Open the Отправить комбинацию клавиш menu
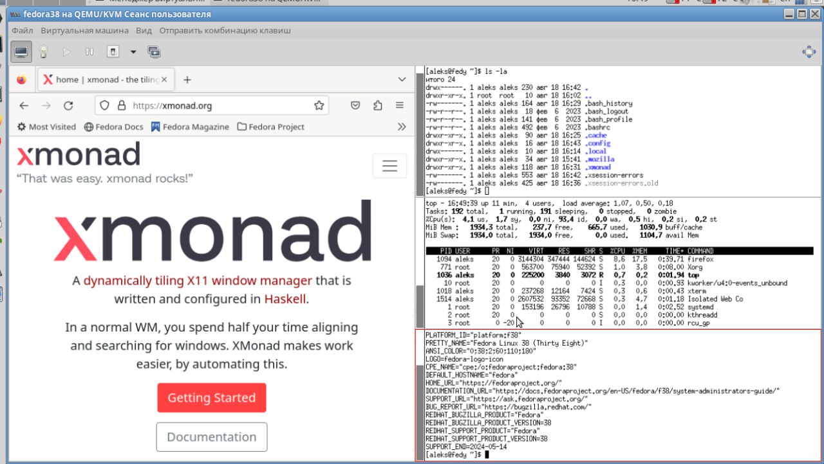The height and width of the screenshot is (464, 824). [225, 30]
